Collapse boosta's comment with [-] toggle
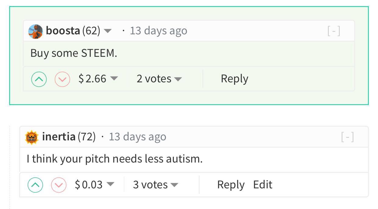 click(334, 31)
